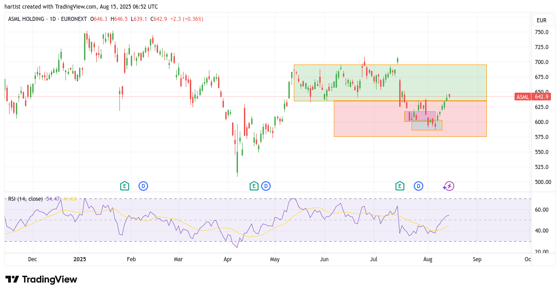This screenshot has height=293, width=560.
Task: Click the Aug label on the time axis
Action: click(427, 259)
